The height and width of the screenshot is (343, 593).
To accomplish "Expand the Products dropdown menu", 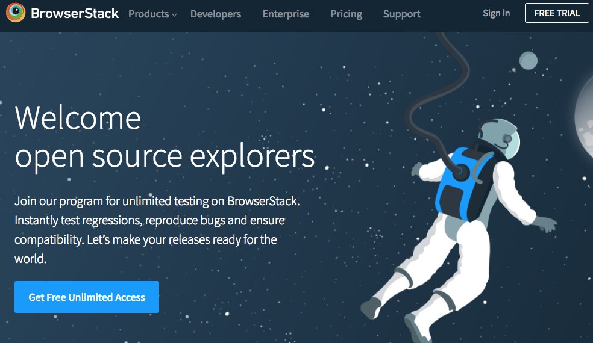I will click(x=152, y=14).
